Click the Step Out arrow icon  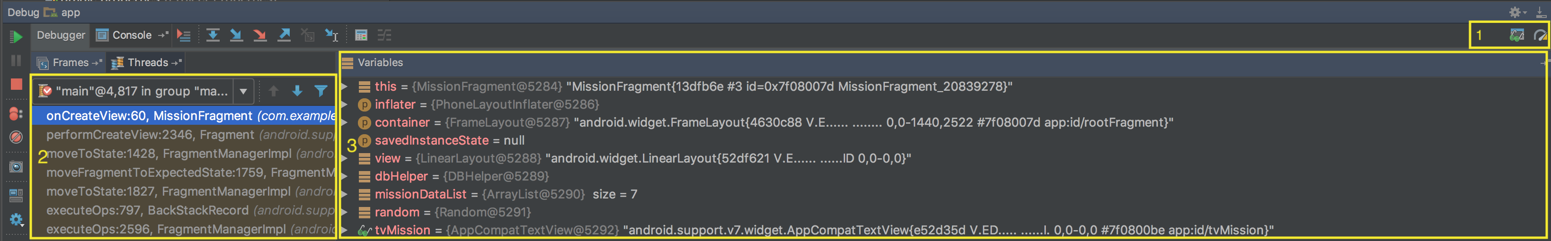(x=284, y=35)
